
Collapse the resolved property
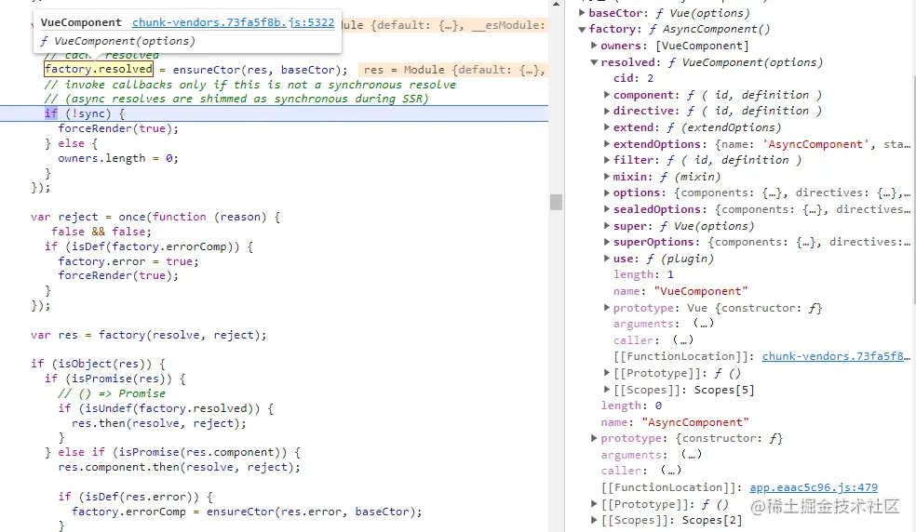(x=594, y=62)
